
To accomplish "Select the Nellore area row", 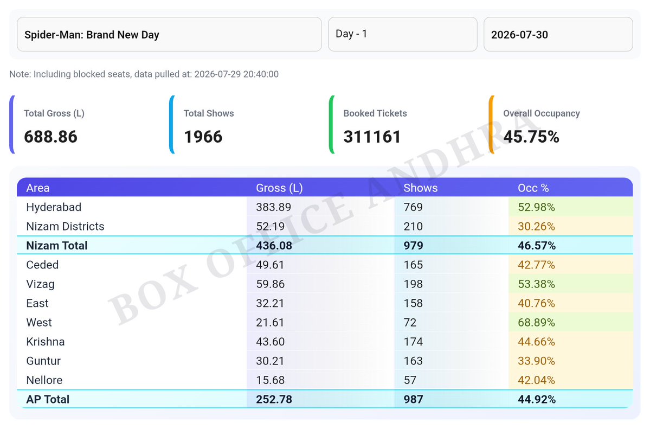I will [x=325, y=380].
